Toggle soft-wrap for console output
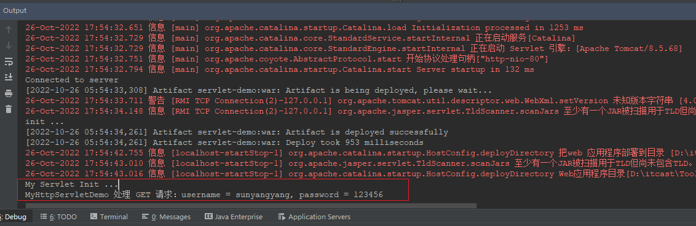 tap(9, 61)
